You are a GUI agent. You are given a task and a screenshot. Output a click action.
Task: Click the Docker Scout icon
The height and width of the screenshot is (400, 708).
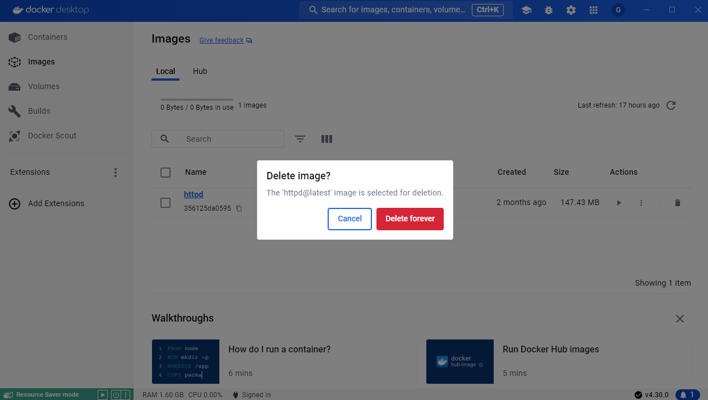pyautogui.click(x=15, y=136)
